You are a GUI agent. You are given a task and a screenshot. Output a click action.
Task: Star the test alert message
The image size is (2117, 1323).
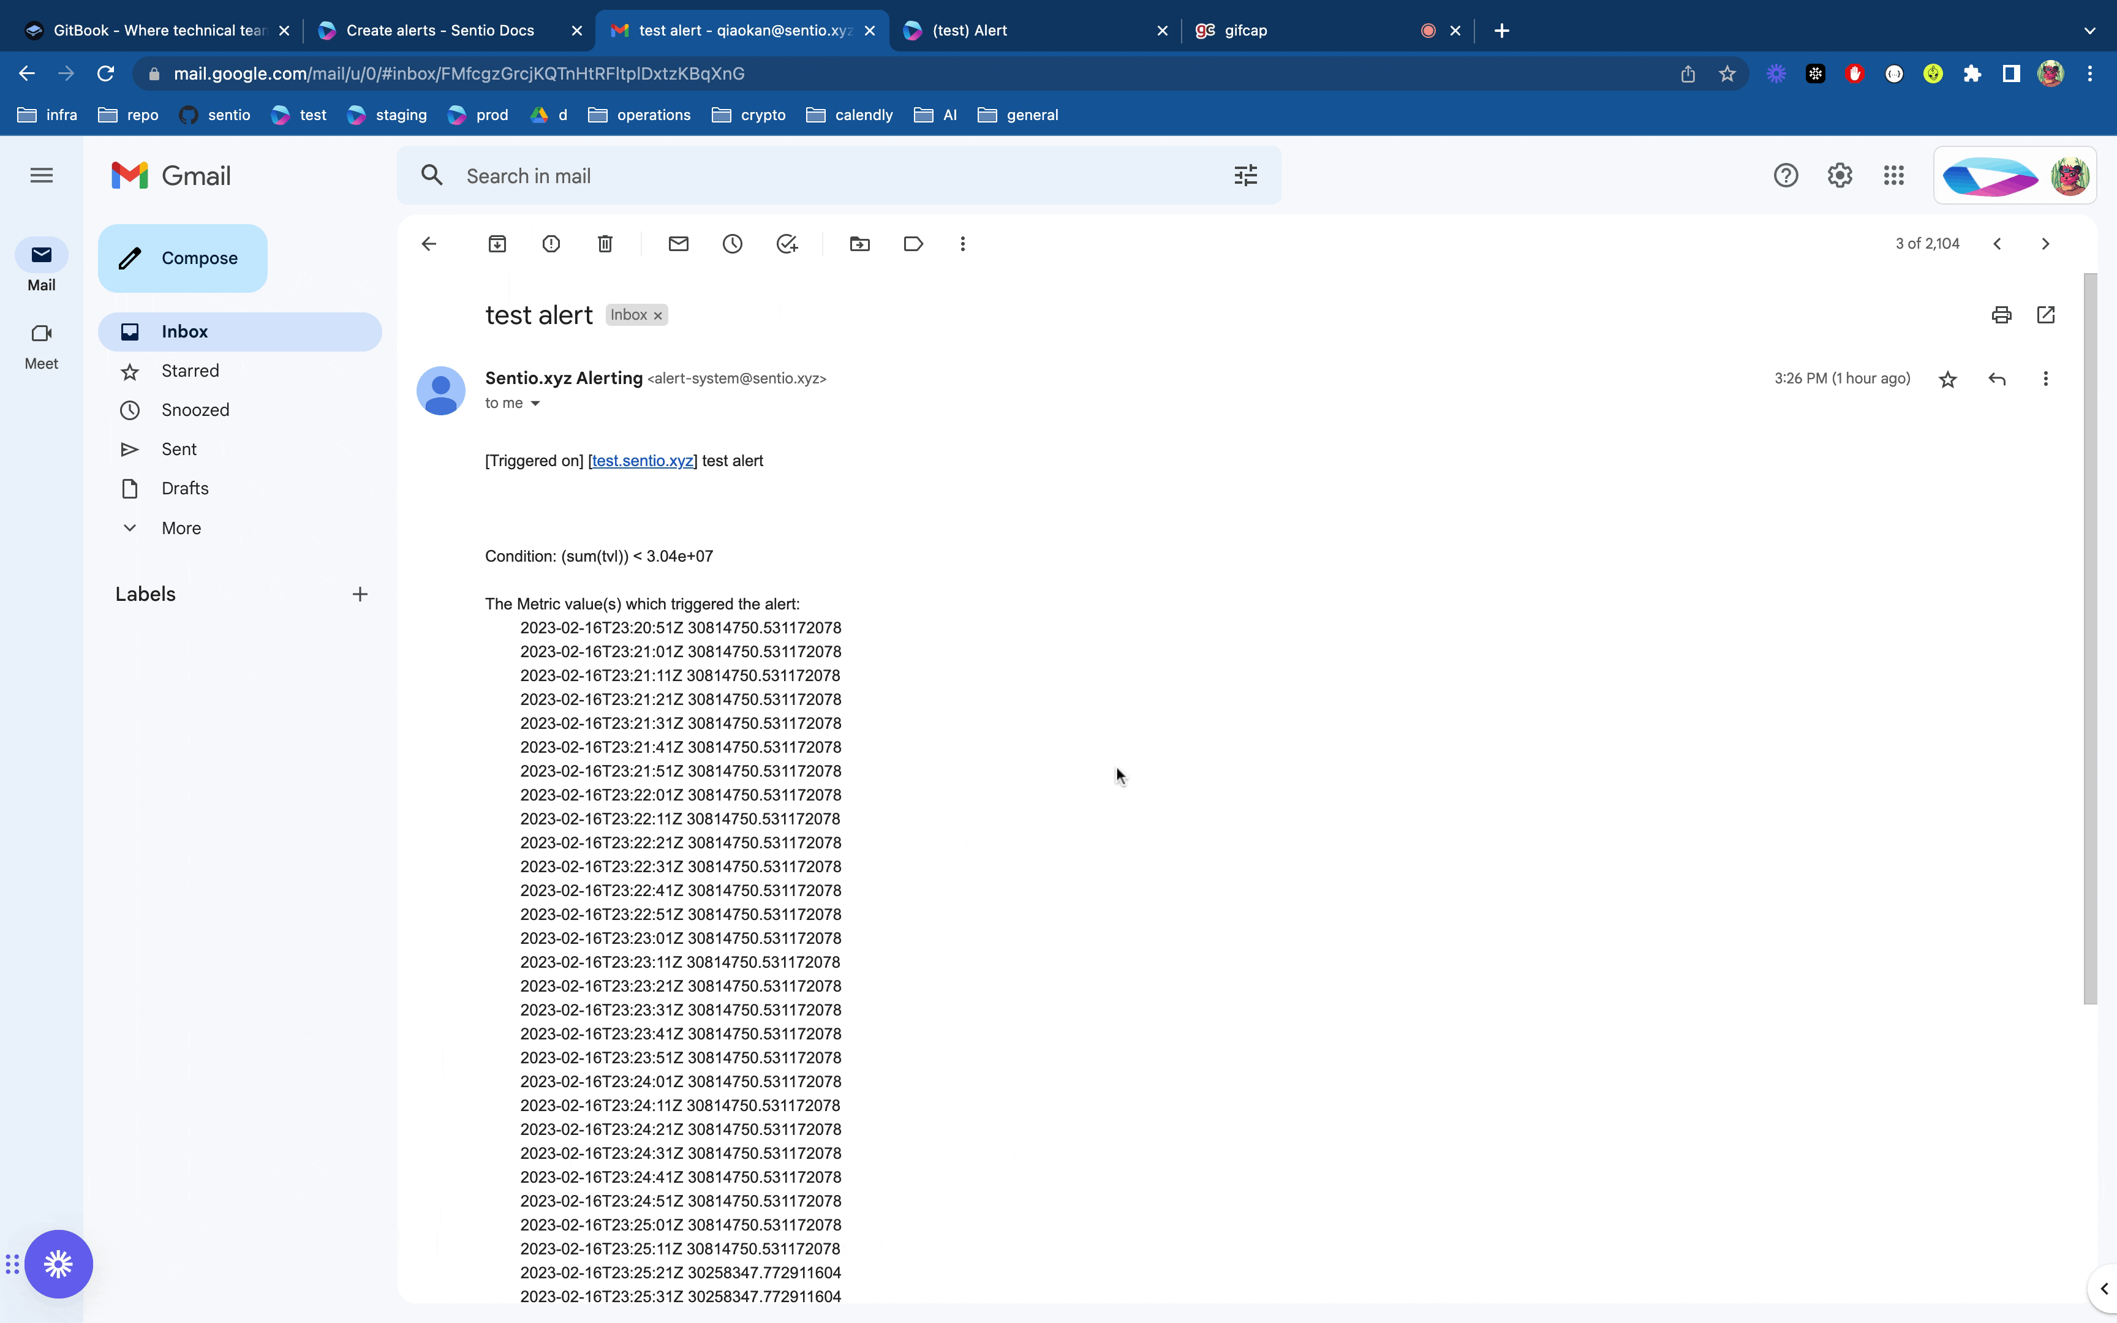(1947, 379)
